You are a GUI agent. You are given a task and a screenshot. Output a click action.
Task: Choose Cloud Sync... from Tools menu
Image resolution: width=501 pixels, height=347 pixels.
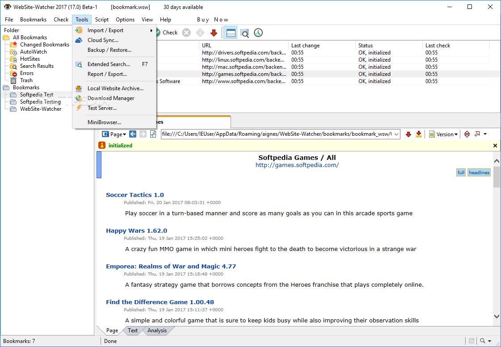pos(114,40)
